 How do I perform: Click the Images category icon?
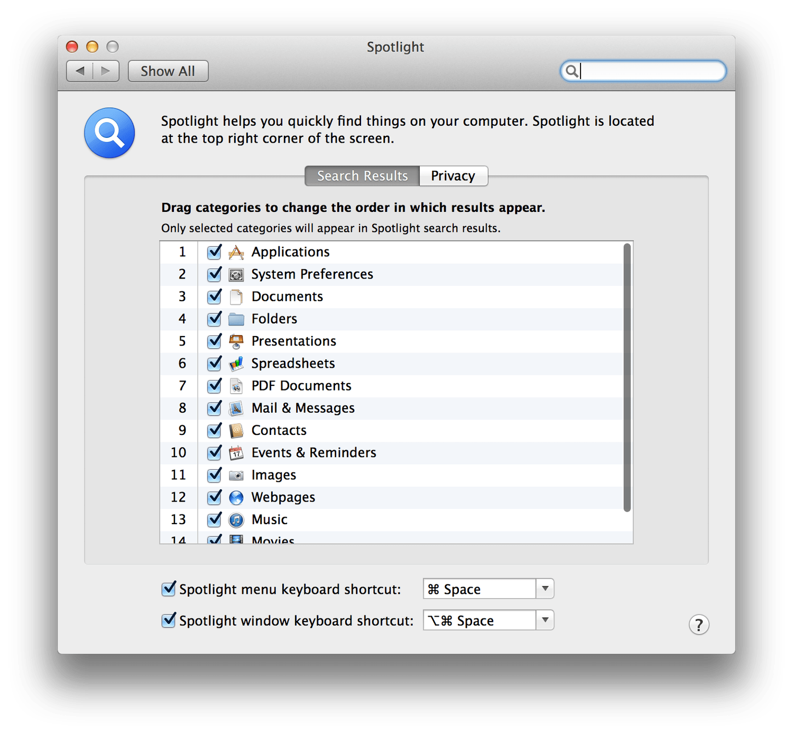(236, 476)
